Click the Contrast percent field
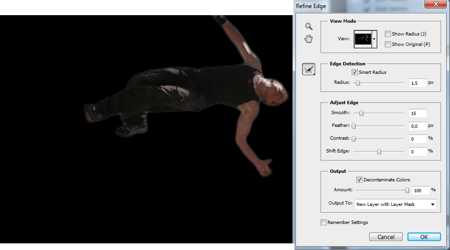 tap(417, 139)
